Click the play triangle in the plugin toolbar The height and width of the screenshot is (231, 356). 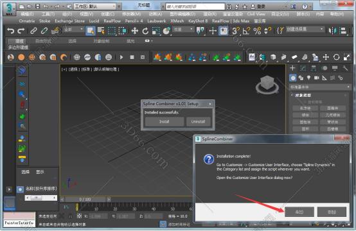coord(121,57)
